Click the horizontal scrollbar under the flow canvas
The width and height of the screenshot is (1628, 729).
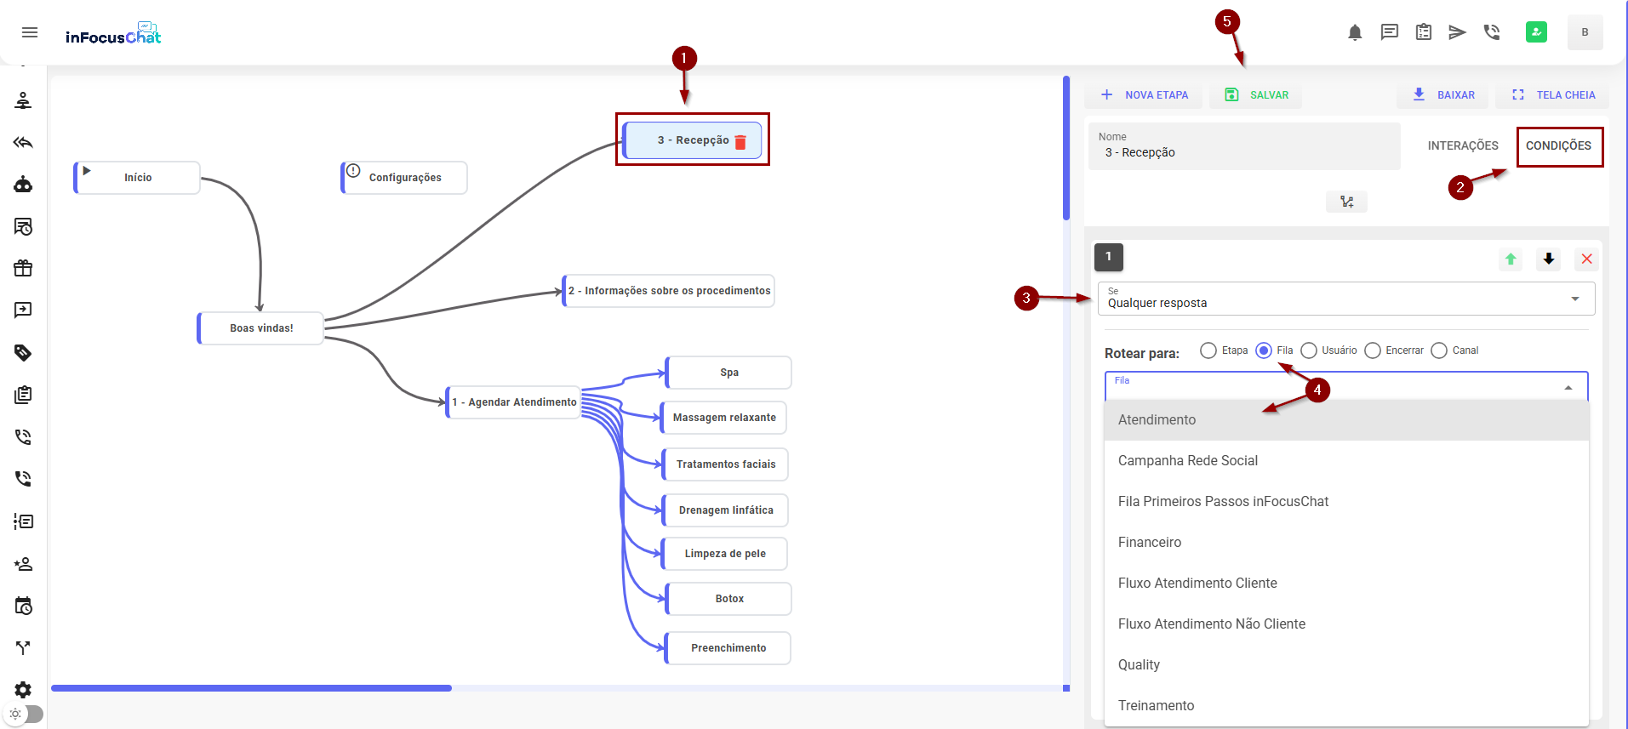pyautogui.click(x=251, y=688)
